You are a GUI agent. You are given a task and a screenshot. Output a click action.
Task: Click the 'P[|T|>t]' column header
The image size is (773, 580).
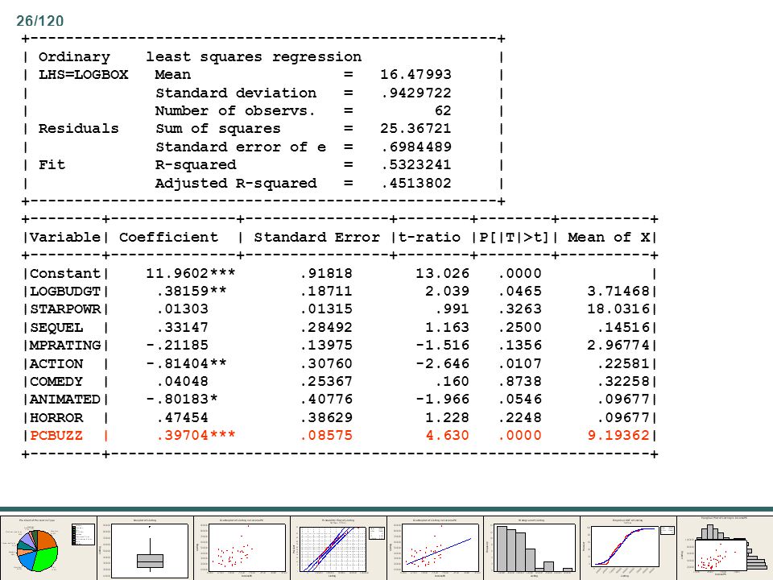coord(514,237)
